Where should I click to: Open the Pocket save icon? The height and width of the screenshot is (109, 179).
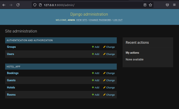[167, 5]
